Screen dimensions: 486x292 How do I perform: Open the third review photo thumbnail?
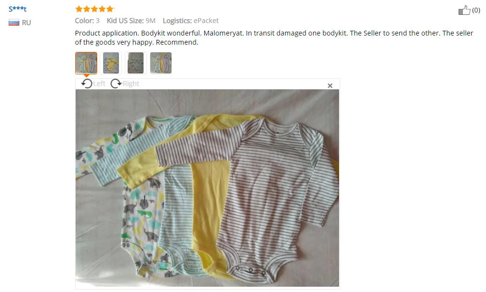point(136,63)
